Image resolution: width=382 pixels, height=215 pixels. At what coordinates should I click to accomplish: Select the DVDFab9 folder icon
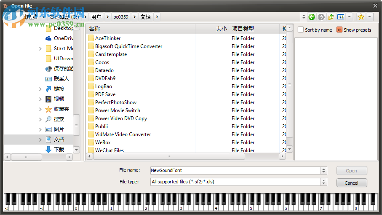pos(91,78)
